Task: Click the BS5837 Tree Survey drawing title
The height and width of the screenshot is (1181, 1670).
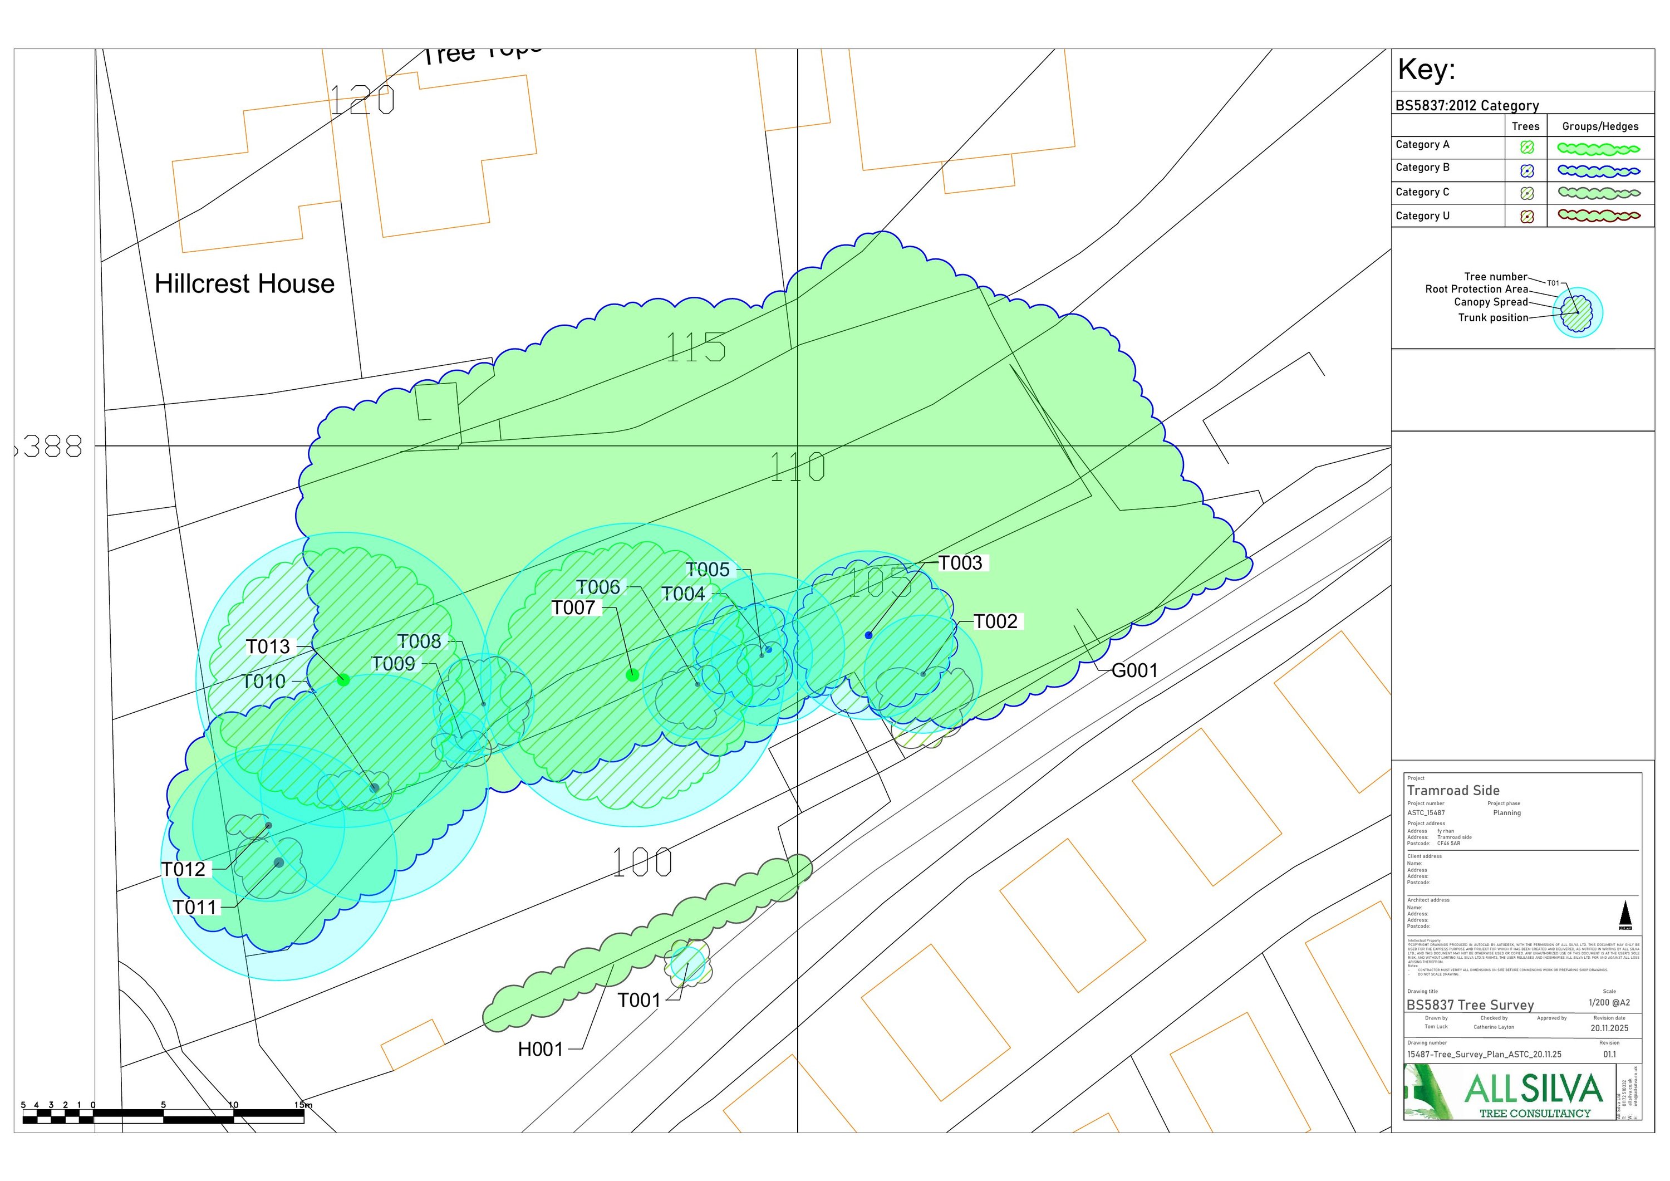Action: click(1469, 1005)
